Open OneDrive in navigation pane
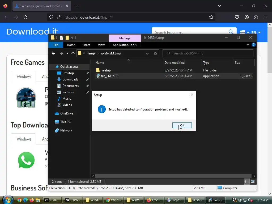 67,113
